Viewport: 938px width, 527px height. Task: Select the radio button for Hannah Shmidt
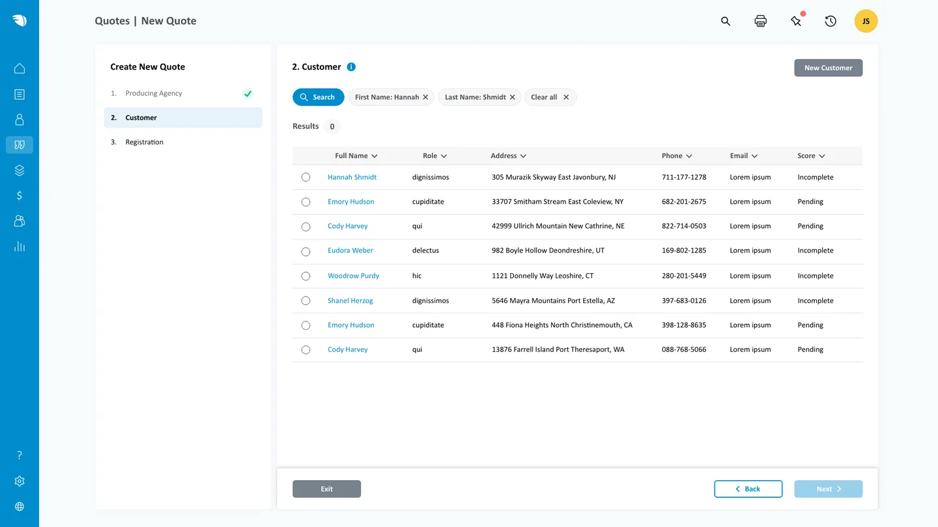pyautogui.click(x=306, y=176)
